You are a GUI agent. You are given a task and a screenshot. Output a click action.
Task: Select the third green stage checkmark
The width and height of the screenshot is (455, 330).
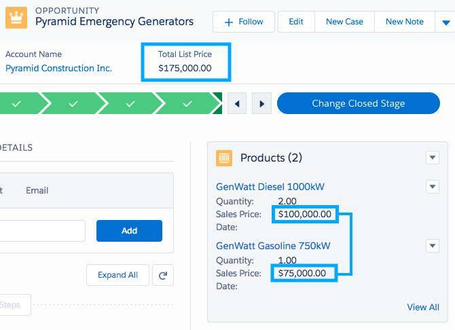point(130,103)
